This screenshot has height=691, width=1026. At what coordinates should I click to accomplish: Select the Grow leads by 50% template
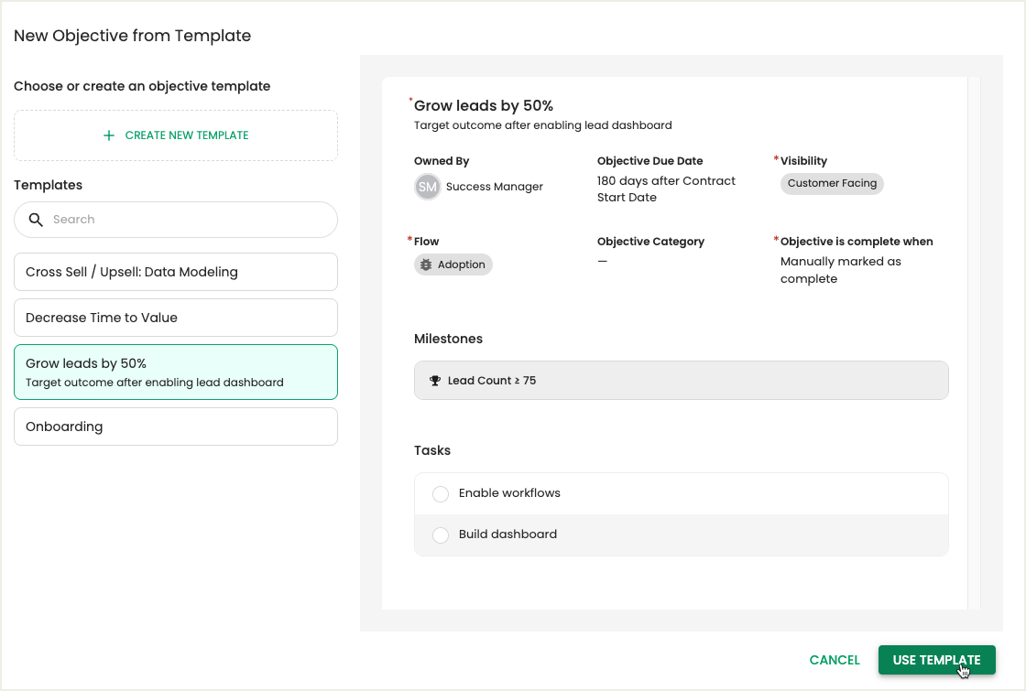[x=176, y=372]
